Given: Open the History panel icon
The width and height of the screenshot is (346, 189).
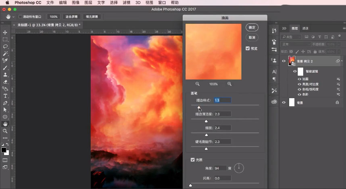Looking at the screenshot, I should coord(274,31).
